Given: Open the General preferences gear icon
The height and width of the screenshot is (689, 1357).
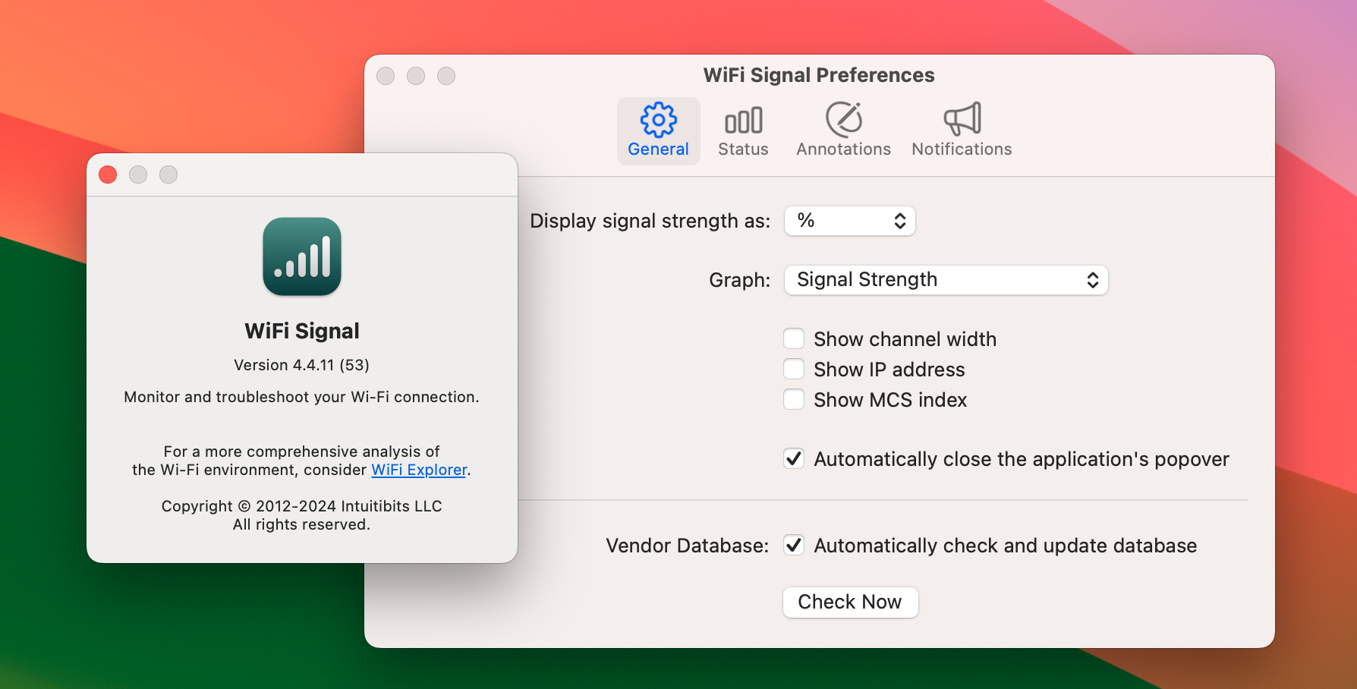Looking at the screenshot, I should [x=658, y=119].
